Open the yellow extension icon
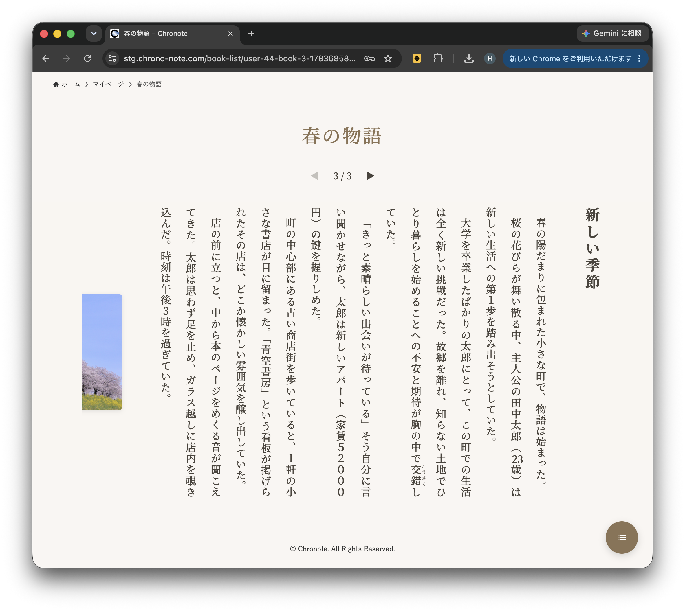 coord(417,58)
